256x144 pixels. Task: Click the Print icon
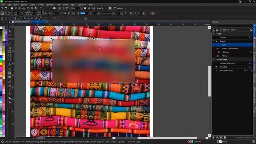pos(24,8)
